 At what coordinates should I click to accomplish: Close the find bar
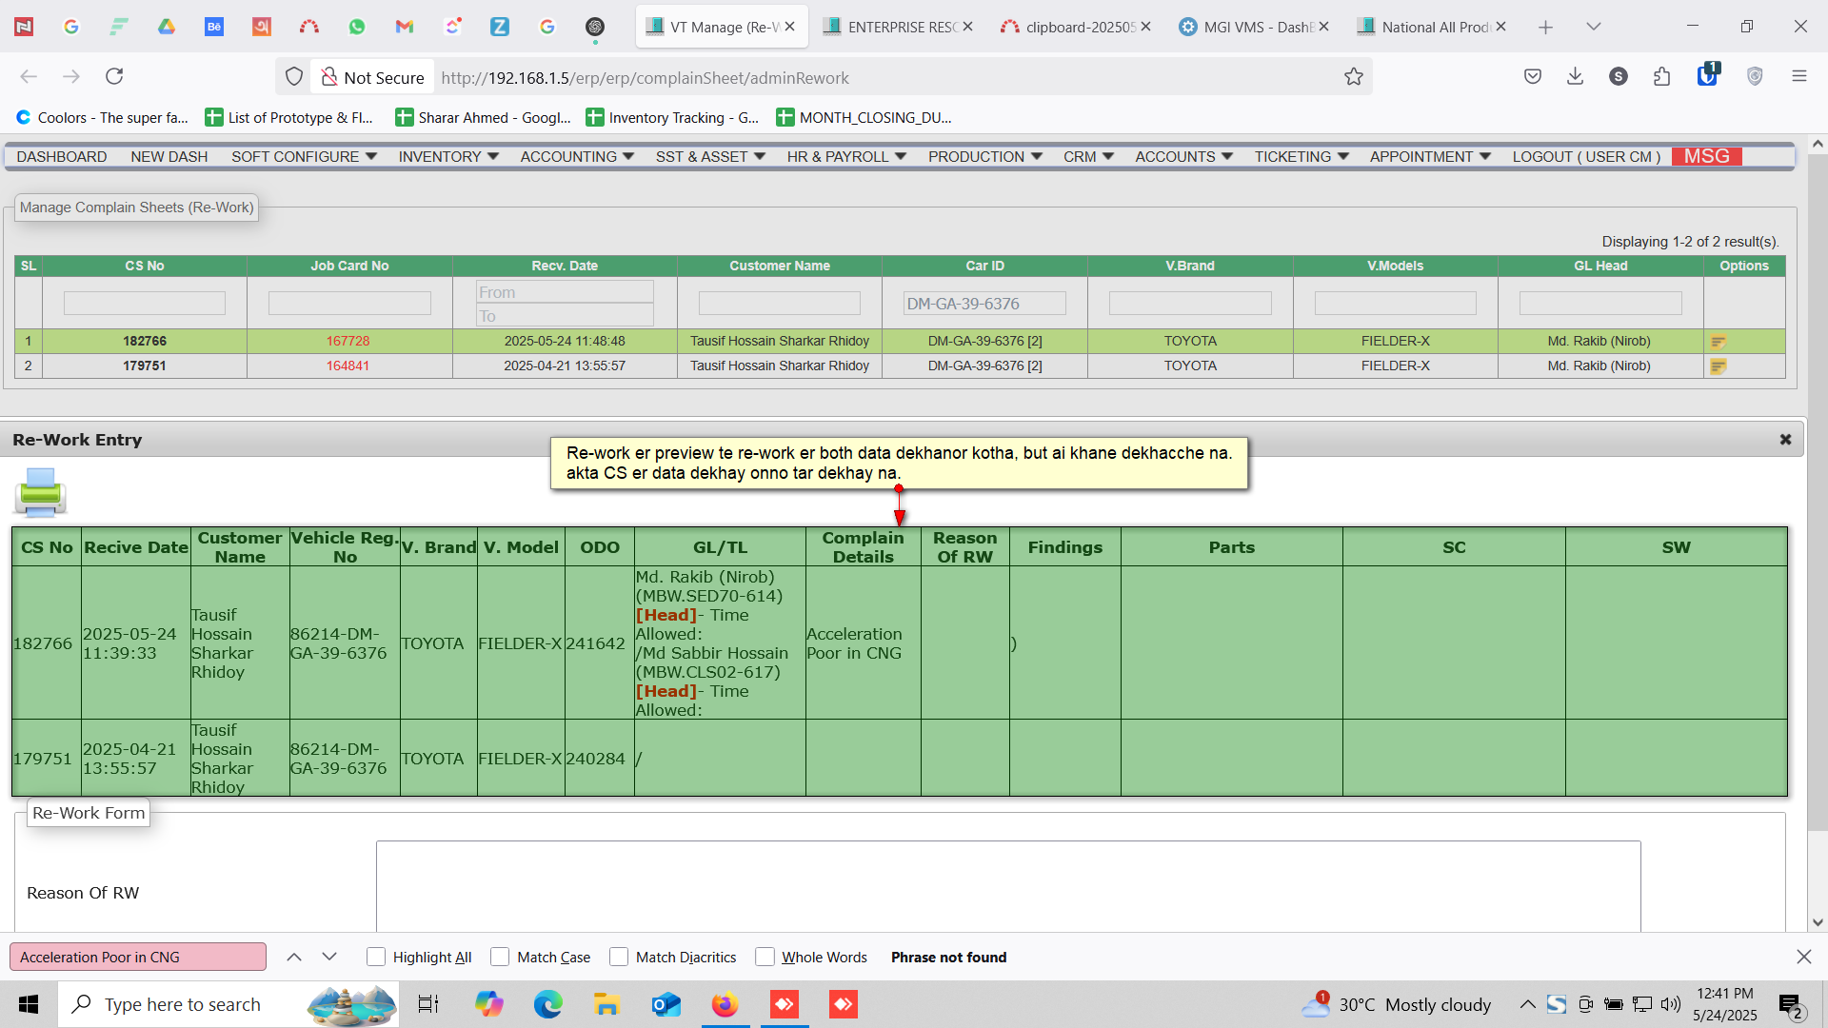click(1803, 958)
